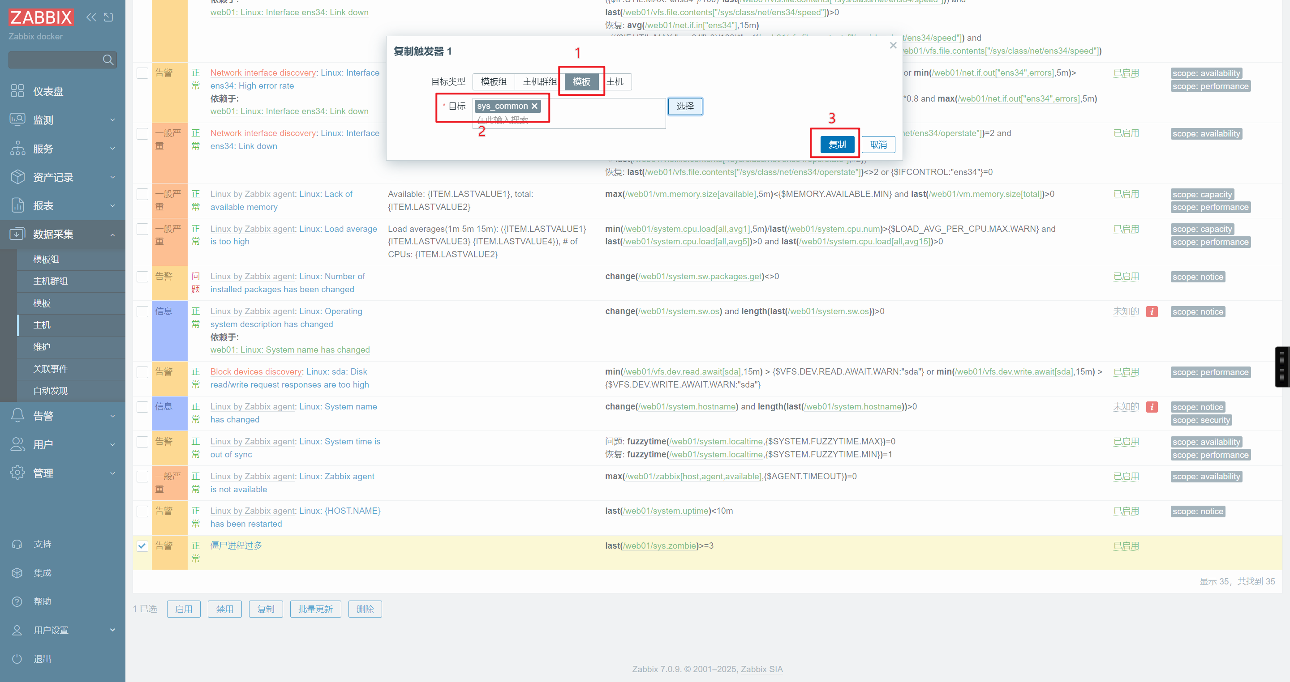
Task: Check the Number of installed packages checkbox
Action: point(142,277)
